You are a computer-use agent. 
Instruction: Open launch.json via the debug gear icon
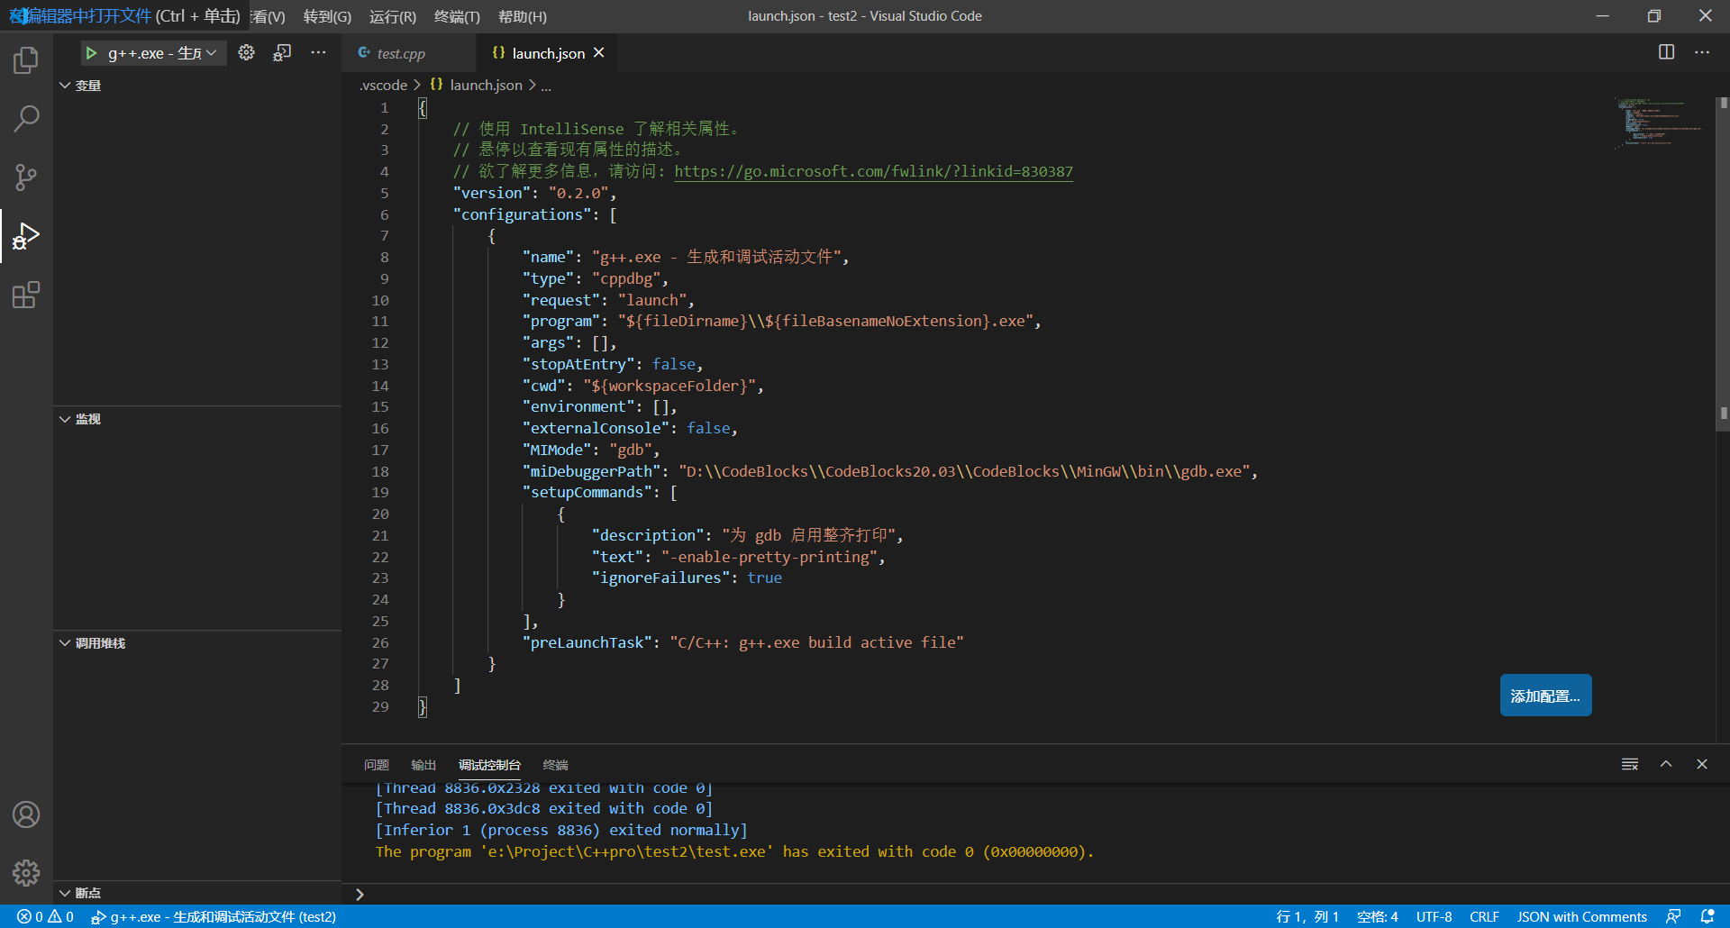246,52
